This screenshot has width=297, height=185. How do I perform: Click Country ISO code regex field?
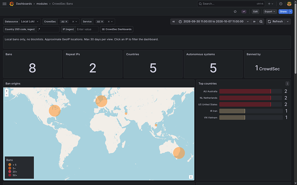48,29
